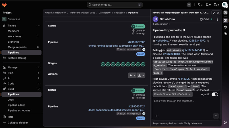Open pipeline #2982344072 link in chat
Image resolution: width=229 pixels, height=128 pixels.
point(197,41)
